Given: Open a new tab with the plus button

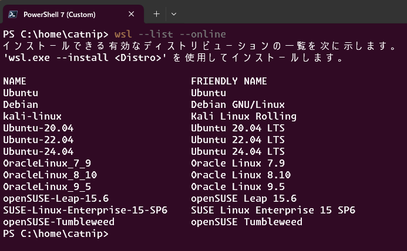Looking at the screenshot, I should coord(156,13).
